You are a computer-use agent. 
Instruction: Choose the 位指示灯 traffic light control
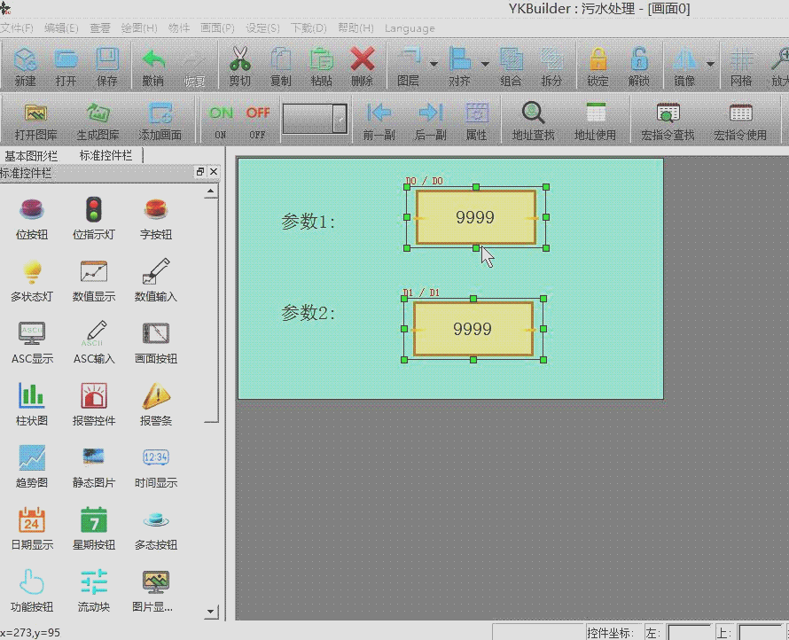point(94,210)
